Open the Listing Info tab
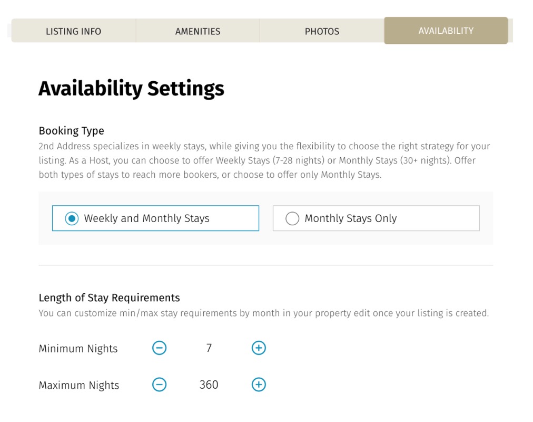This screenshot has height=422, width=533. (73, 31)
